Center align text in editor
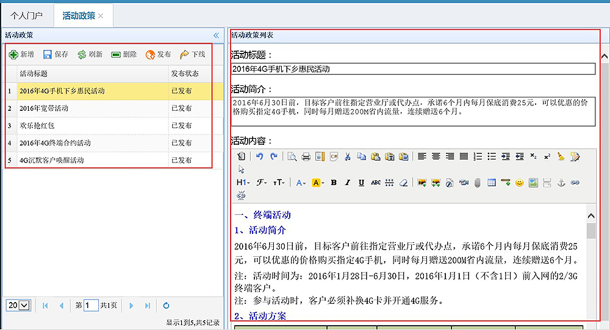The height and width of the screenshot is (330, 610). pyautogui.click(x=436, y=156)
